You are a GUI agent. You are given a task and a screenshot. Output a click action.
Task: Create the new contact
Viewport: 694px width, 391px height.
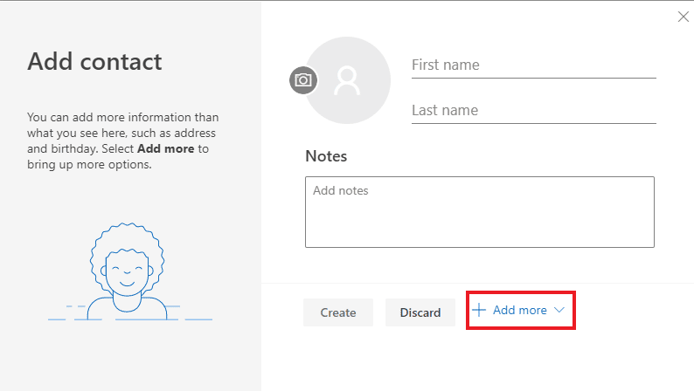[x=338, y=312]
